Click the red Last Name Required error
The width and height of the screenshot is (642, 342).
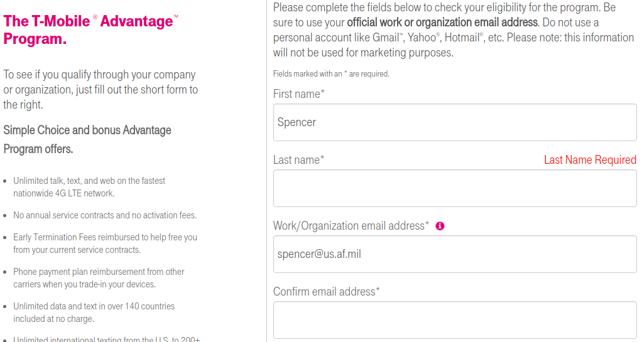[590, 159]
